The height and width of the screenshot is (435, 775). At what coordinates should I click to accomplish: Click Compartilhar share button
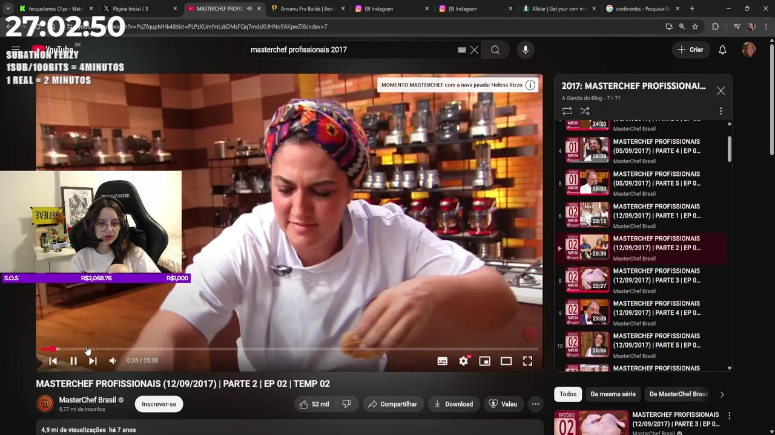click(393, 404)
